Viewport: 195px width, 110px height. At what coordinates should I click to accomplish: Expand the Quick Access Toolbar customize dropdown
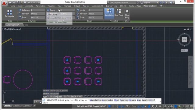tap(39, 2)
